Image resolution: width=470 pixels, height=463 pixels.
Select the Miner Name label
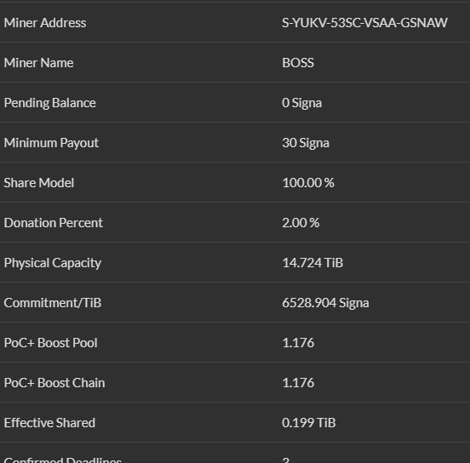(38, 63)
